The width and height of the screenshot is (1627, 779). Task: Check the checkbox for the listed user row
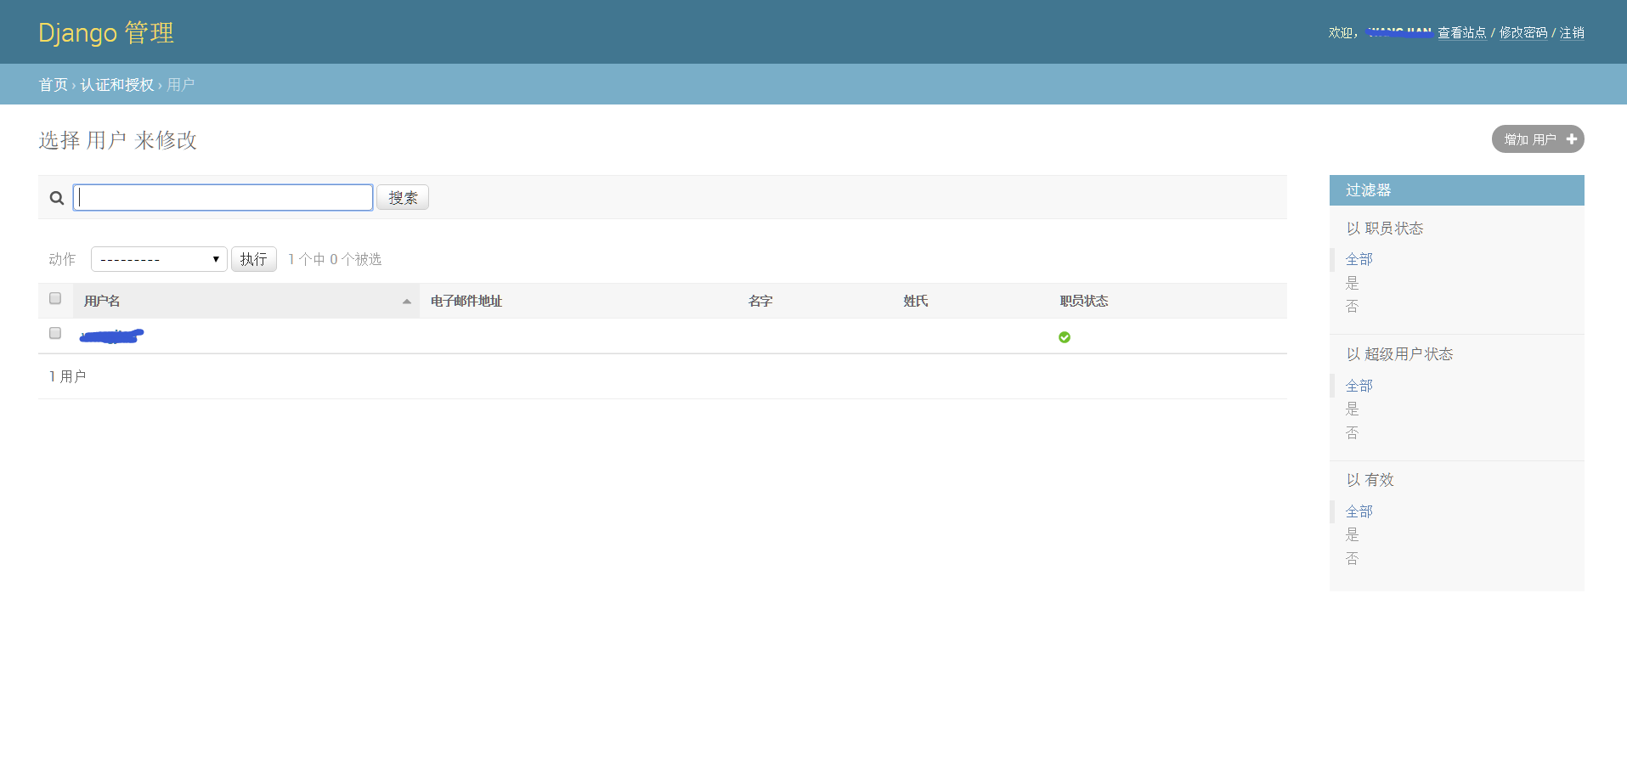(55, 333)
